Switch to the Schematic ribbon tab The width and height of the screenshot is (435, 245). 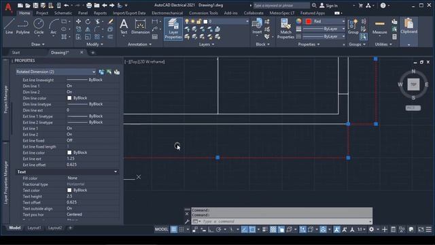coord(63,13)
